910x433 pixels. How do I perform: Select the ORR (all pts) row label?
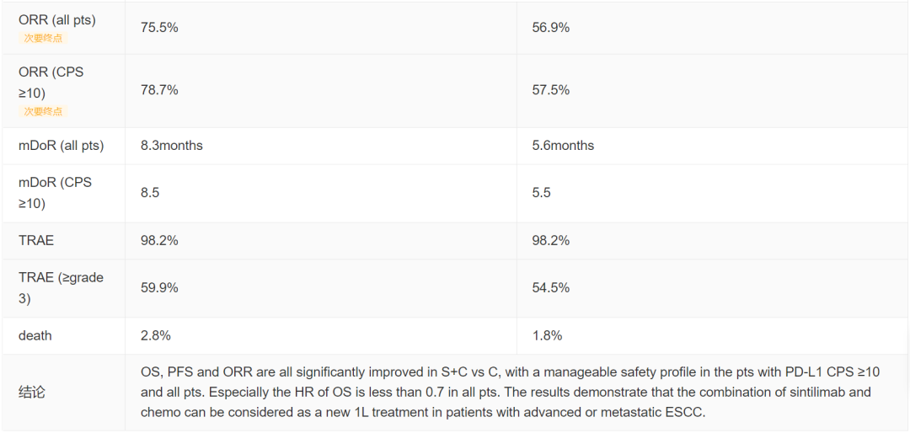point(57,19)
